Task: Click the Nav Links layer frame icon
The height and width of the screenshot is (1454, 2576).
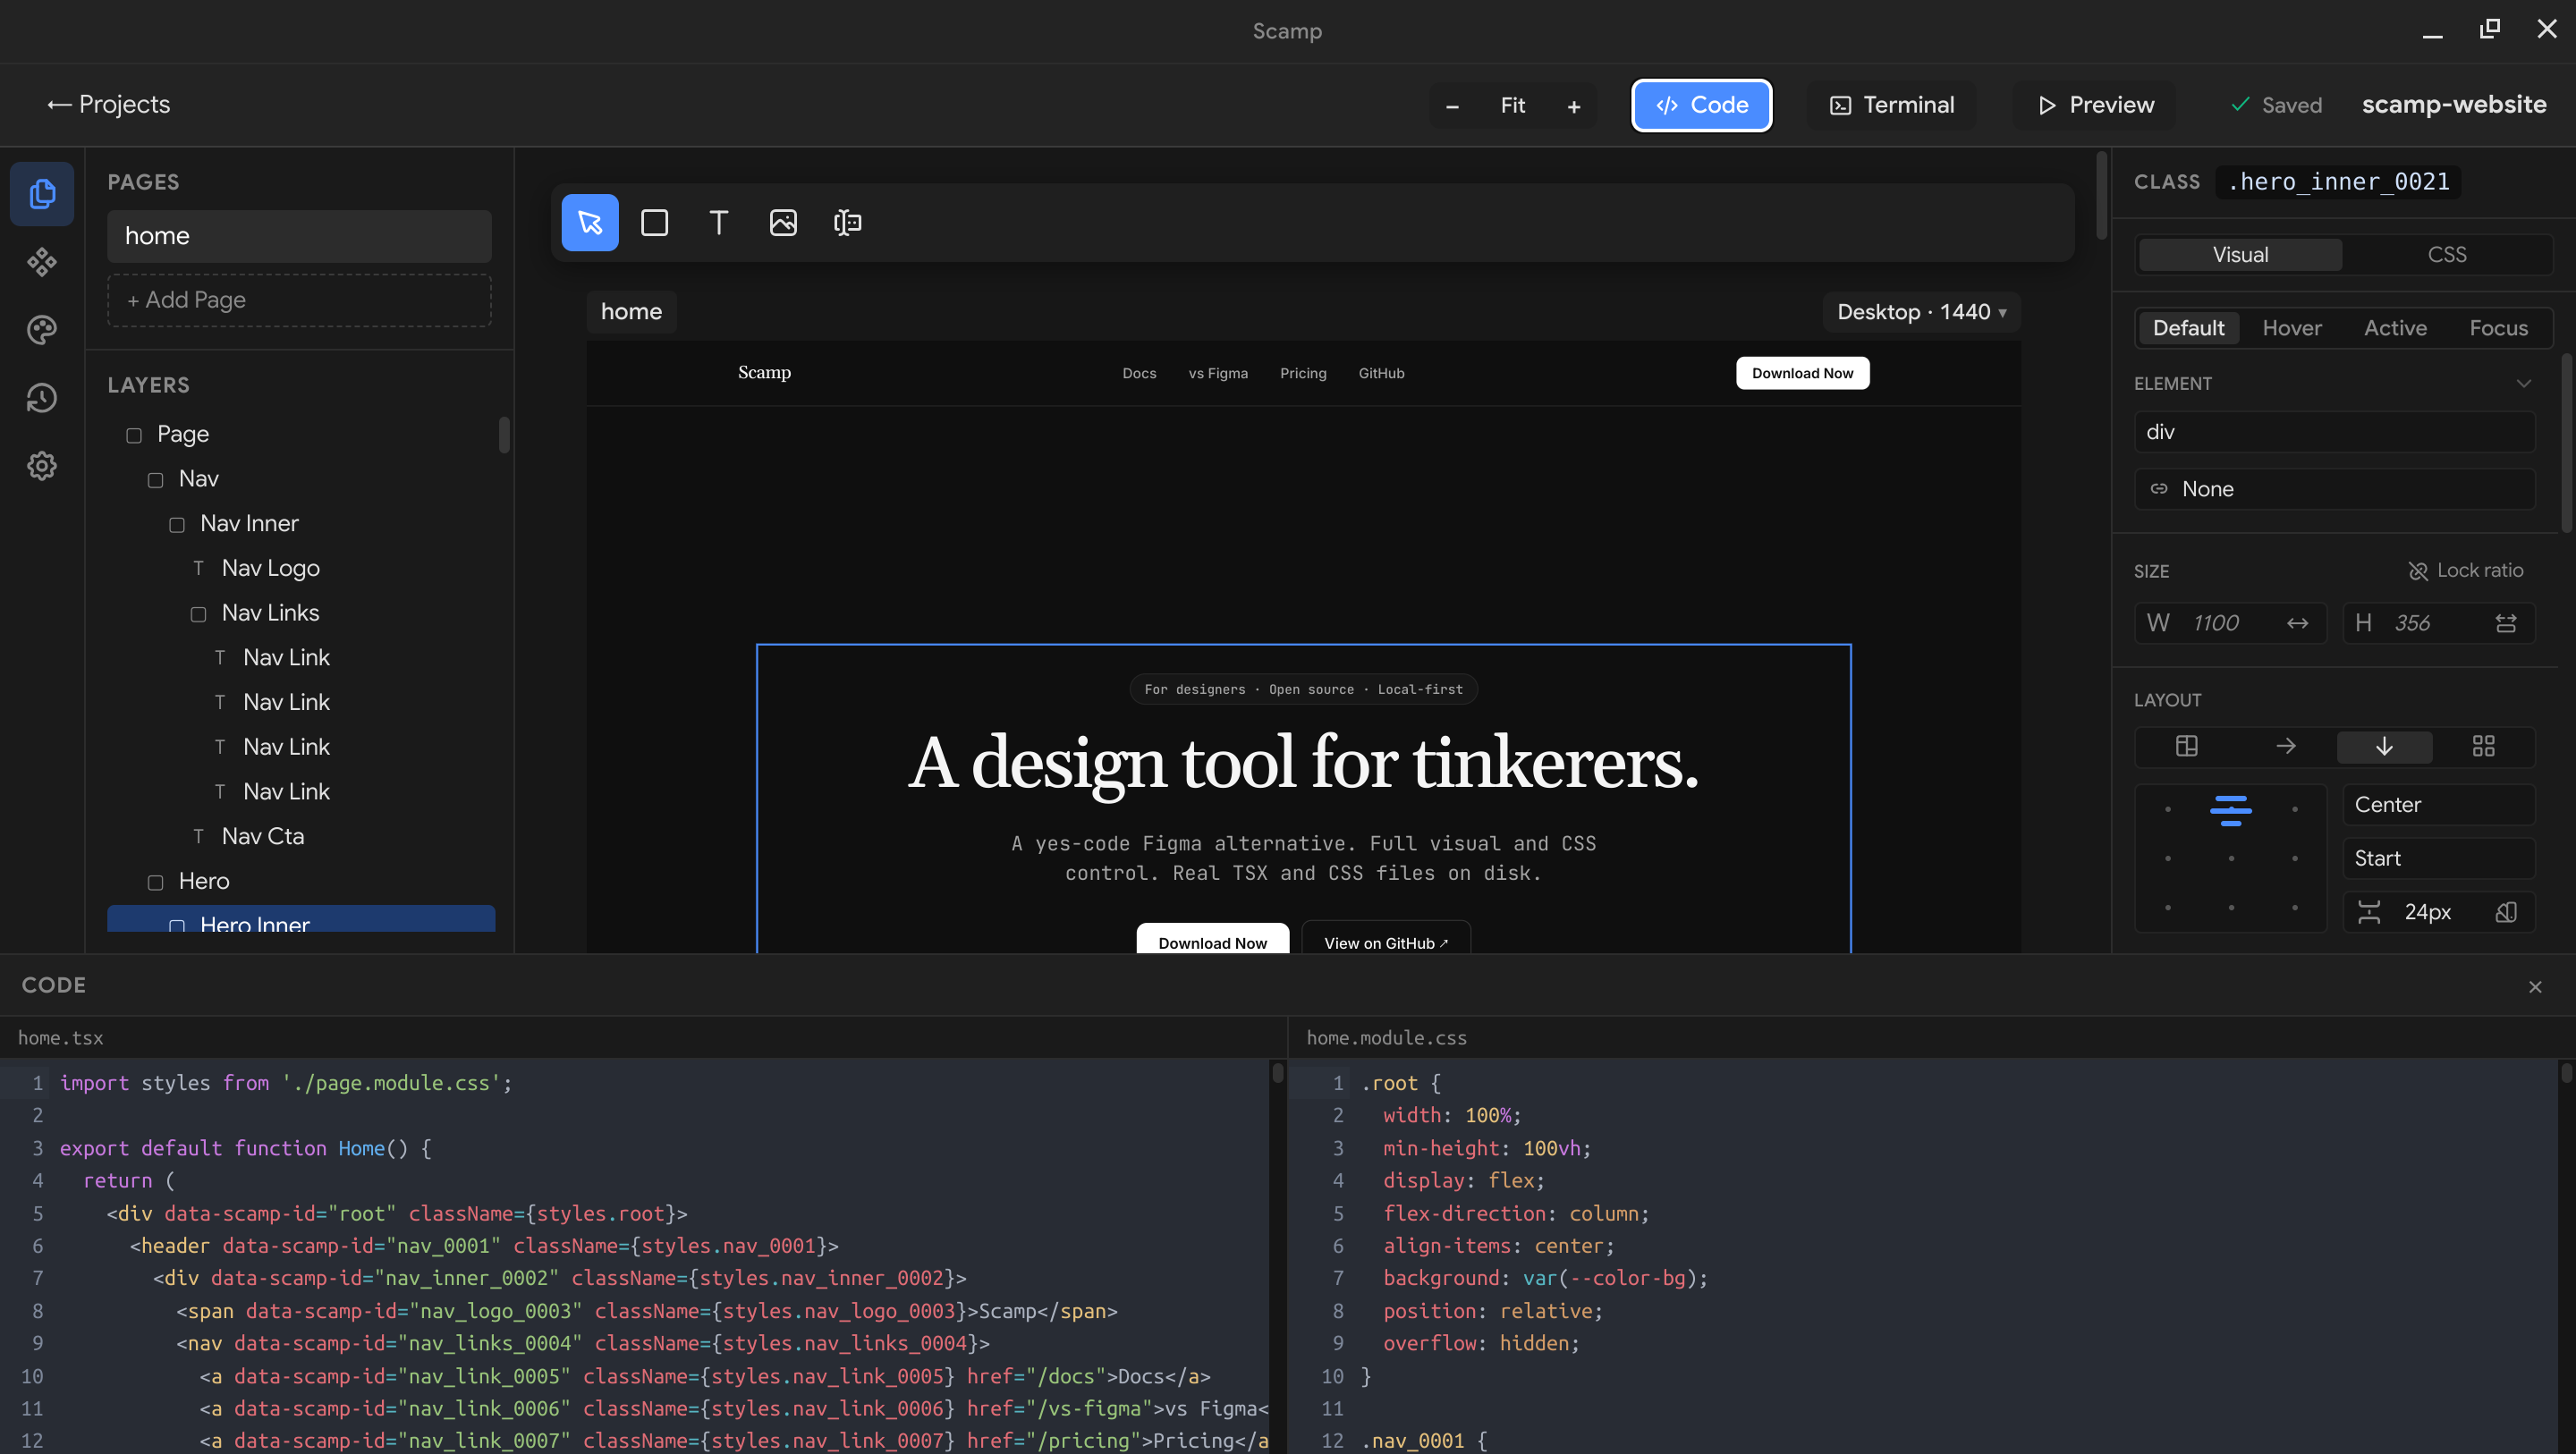Action: pyautogui.click(x=198, y=614)
